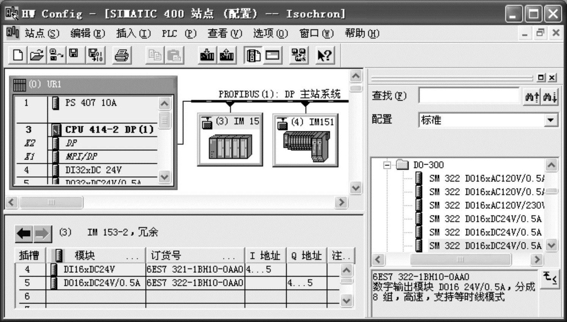
Task: Click order number 6ES7 322-1BH10-0AA0 cell
Action: [195, 283]
